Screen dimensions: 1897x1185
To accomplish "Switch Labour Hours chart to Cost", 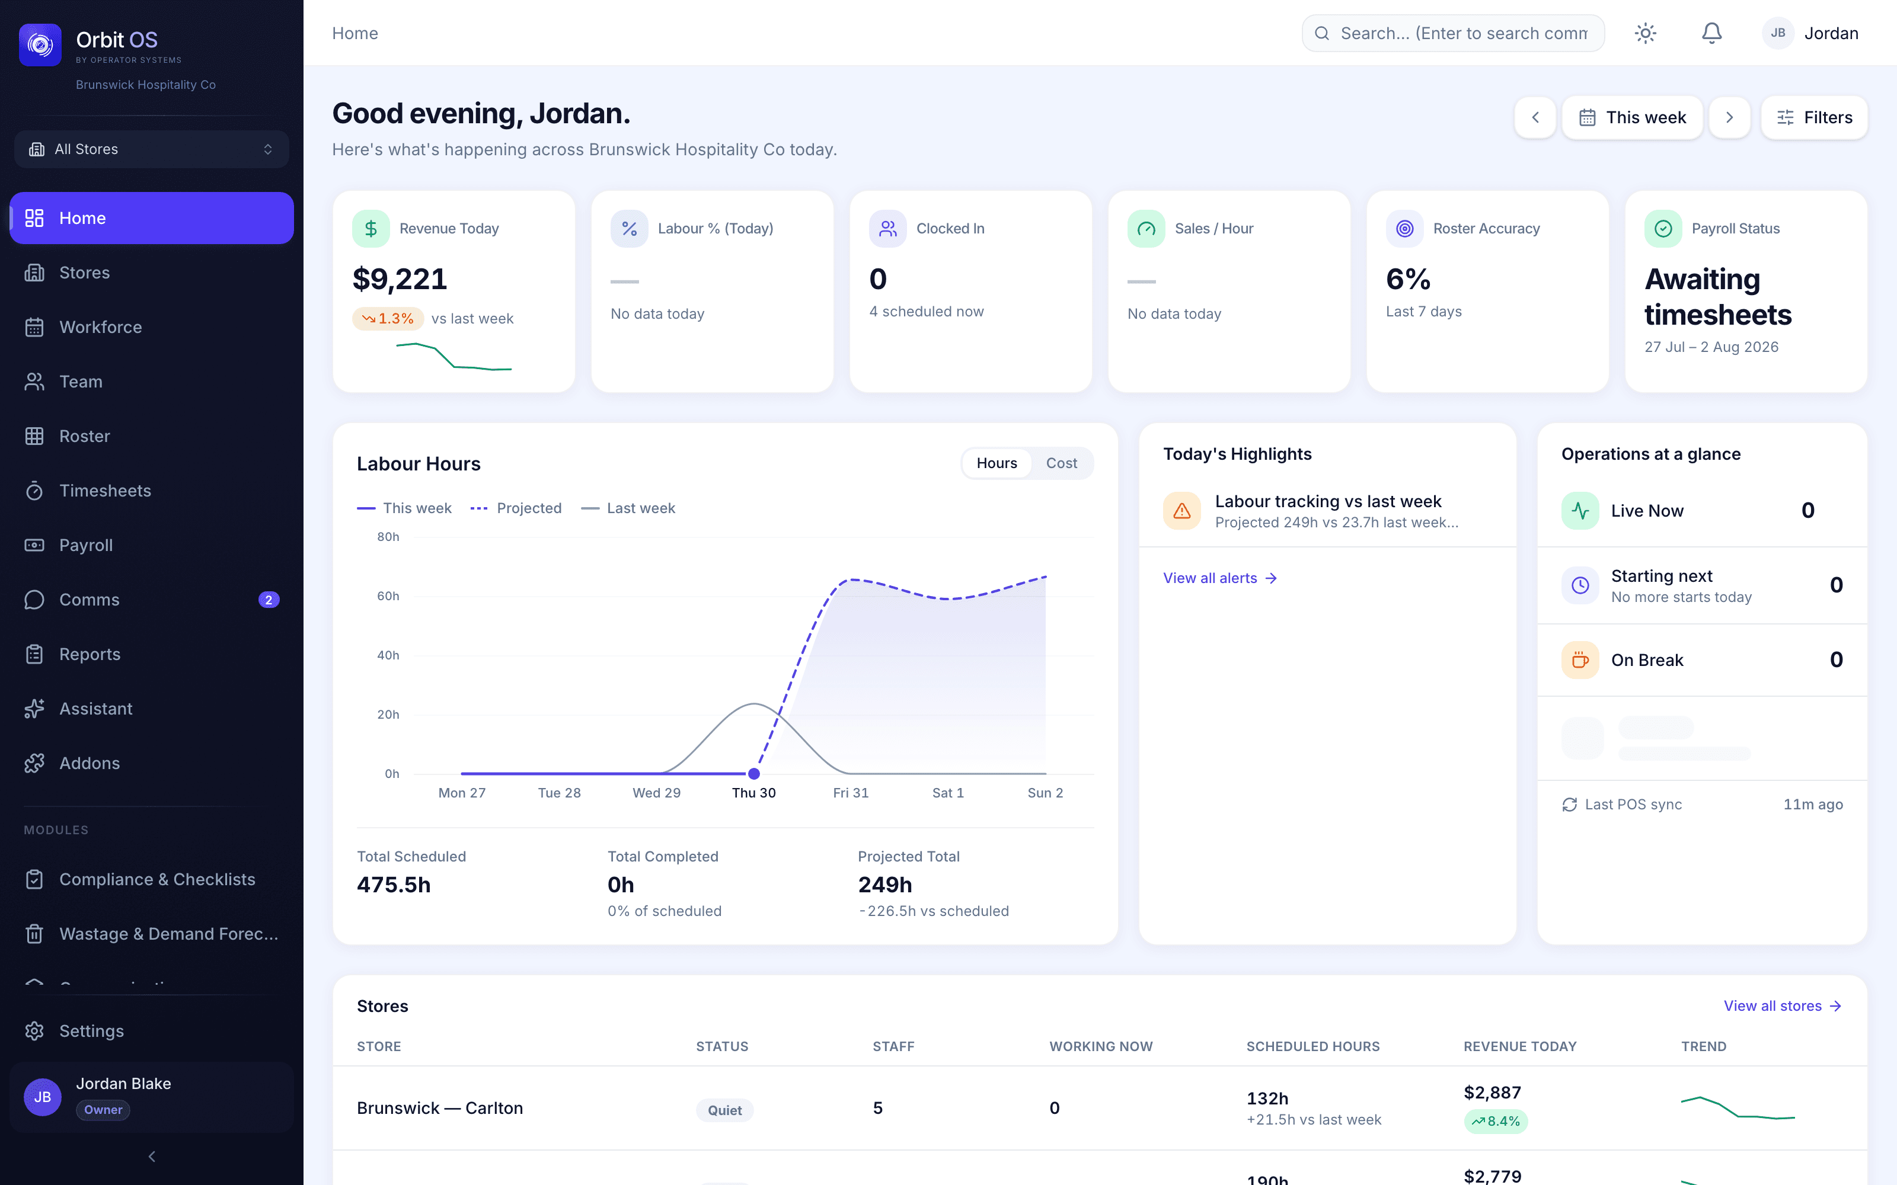I will pos(1061,463).
